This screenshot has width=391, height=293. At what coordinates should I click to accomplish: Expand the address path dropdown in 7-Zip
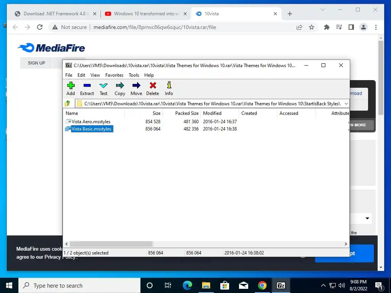pyautogui.click(x=346, y=104)
